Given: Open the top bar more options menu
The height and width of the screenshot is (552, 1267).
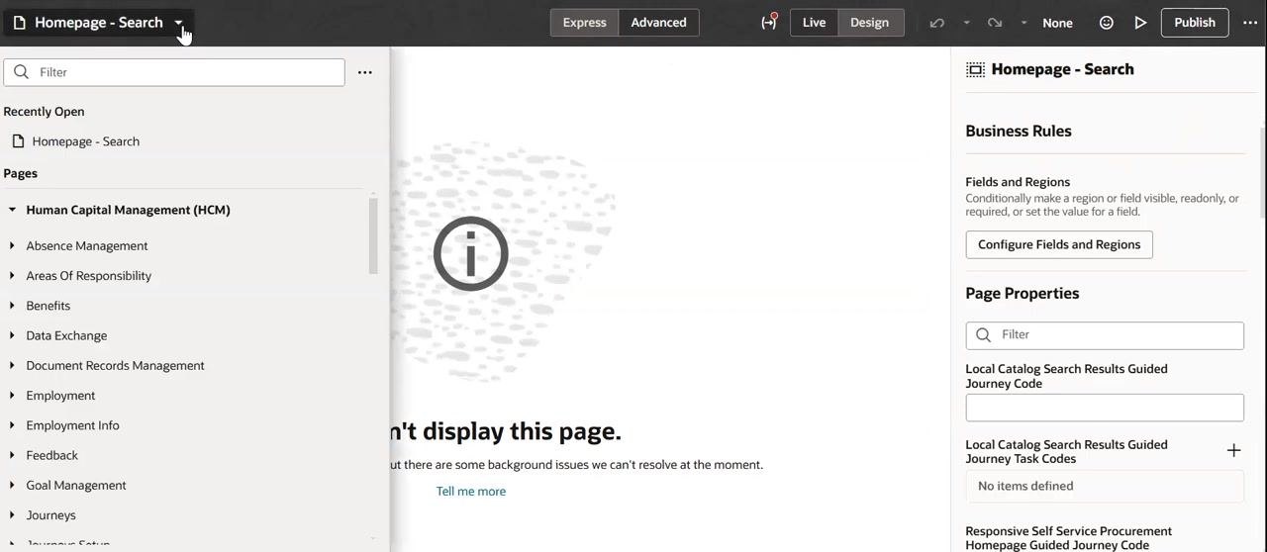Looking at the screenshot, I should (1250, 23).
